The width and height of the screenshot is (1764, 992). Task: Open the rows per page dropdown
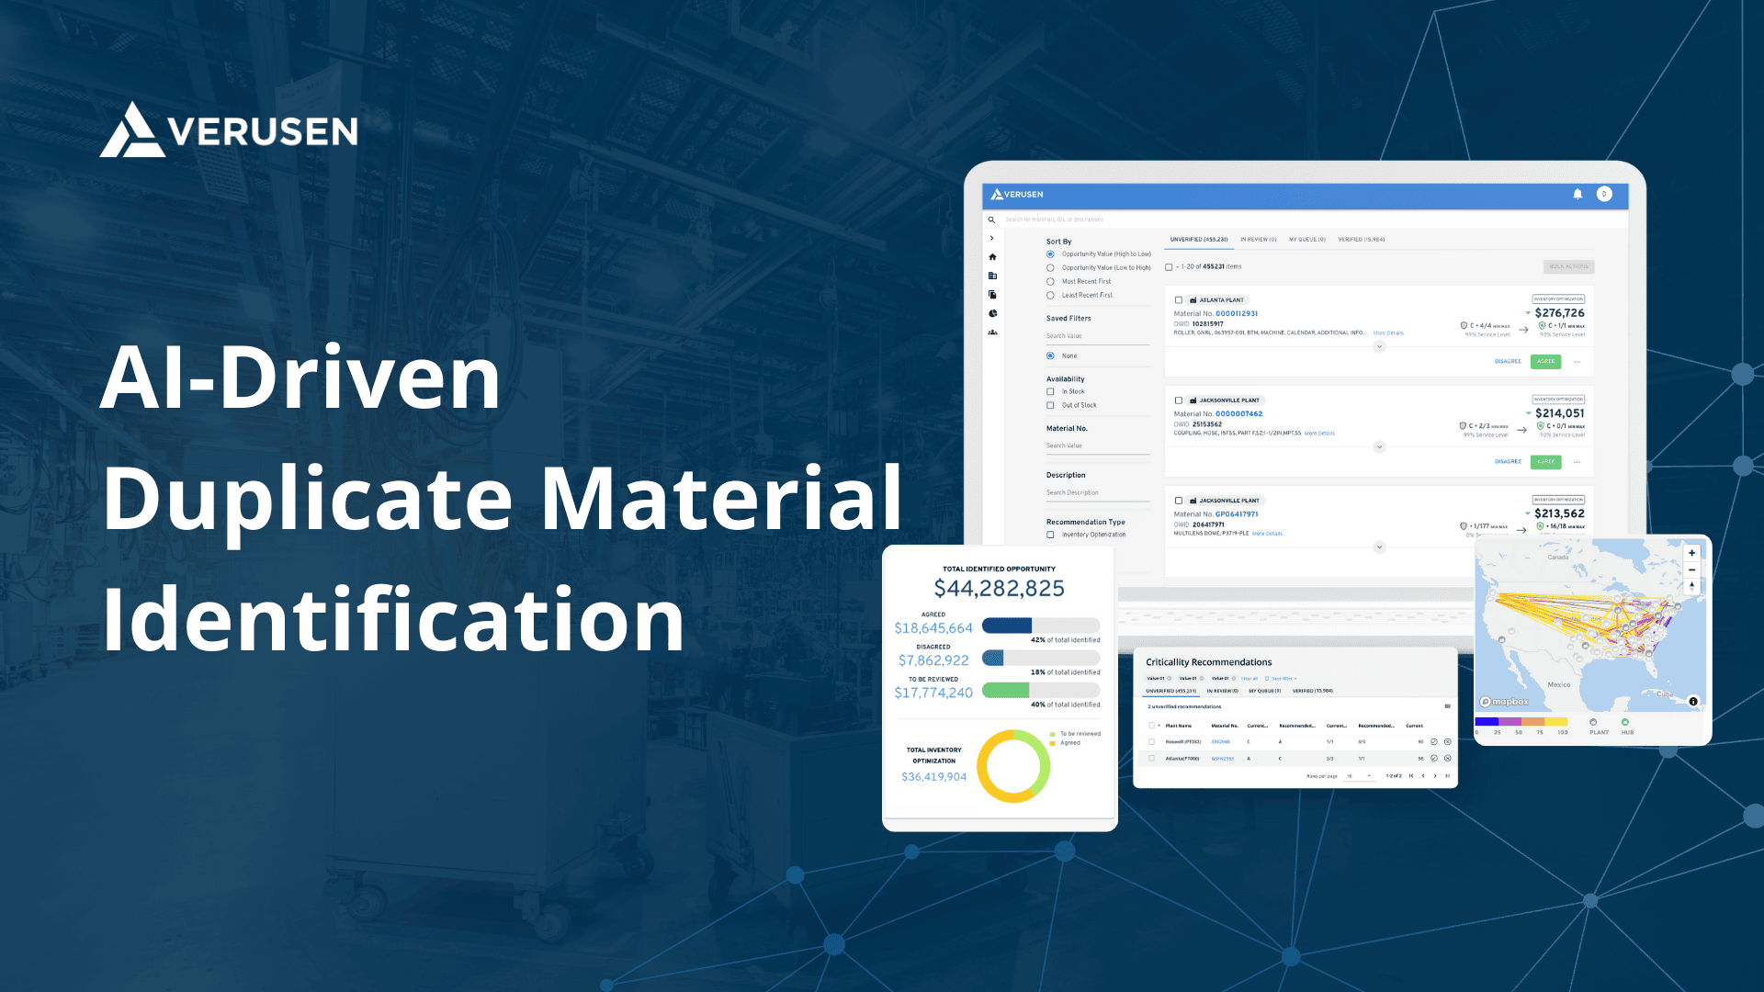(1359, 776)
